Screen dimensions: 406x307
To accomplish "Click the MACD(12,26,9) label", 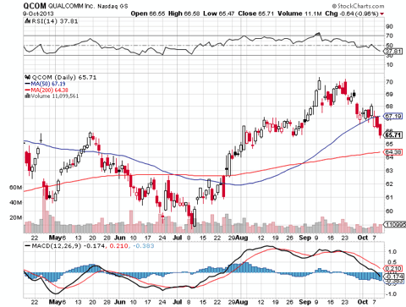I will click(57, 246).
